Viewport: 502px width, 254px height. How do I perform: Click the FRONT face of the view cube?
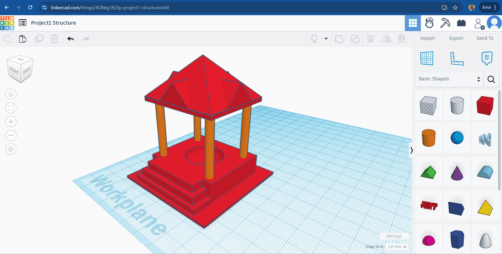tap(15, 71)
